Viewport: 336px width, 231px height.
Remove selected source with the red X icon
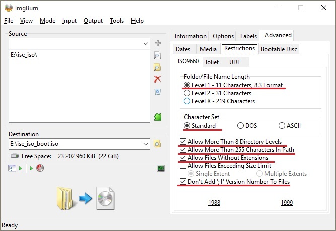tap(158, 79)
